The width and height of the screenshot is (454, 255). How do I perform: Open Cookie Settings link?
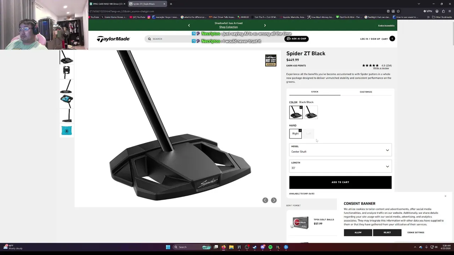tap(416, 233)
